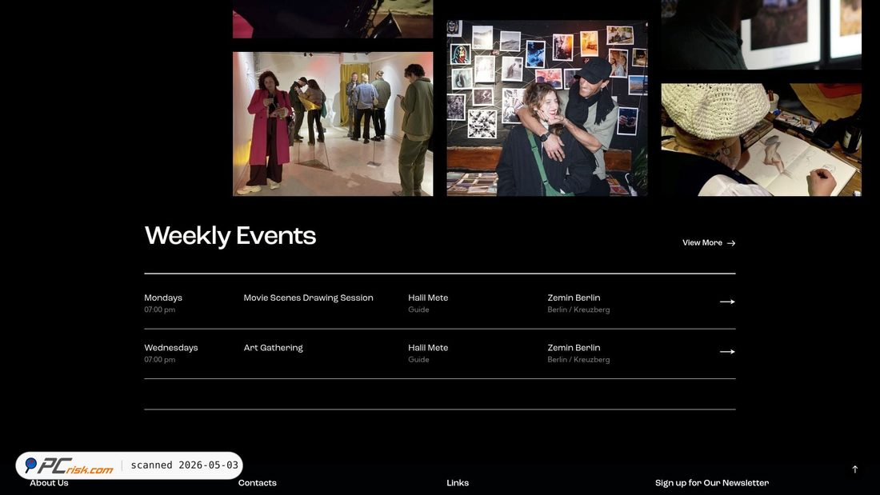880x495 pixels.
Task: Select the Wednesdays event day label
Action: 171,348
